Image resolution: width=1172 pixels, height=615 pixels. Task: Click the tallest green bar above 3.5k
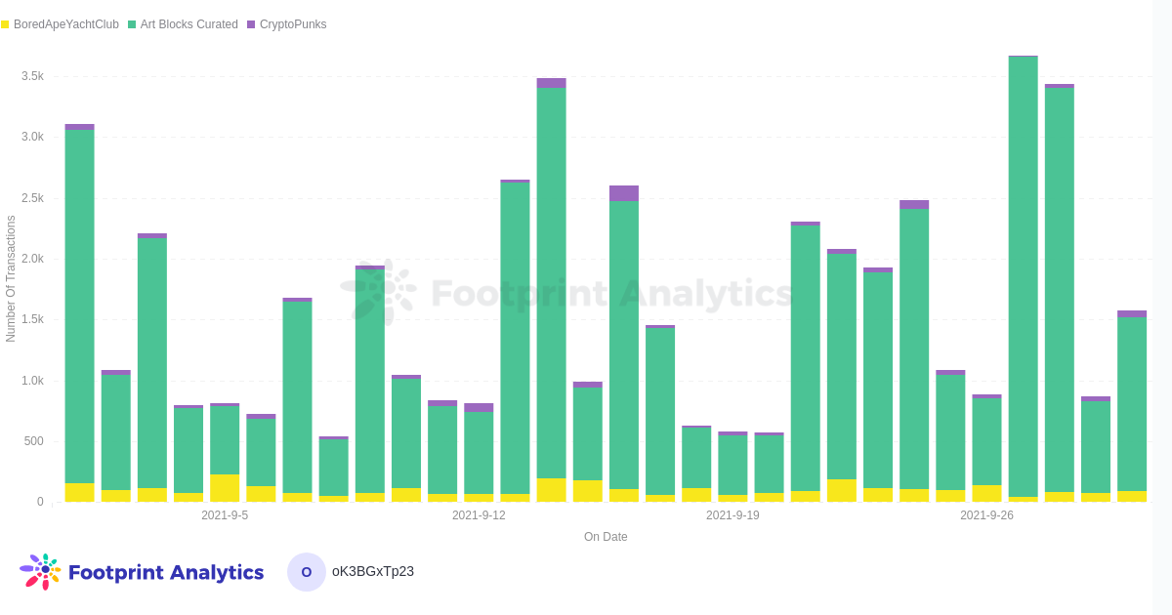(1023, 273)
